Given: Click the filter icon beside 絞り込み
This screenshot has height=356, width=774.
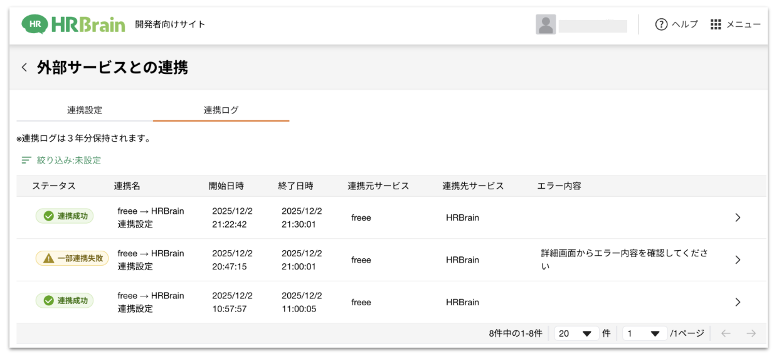Looking at the screenshot, I should click(x=26, y=160).
